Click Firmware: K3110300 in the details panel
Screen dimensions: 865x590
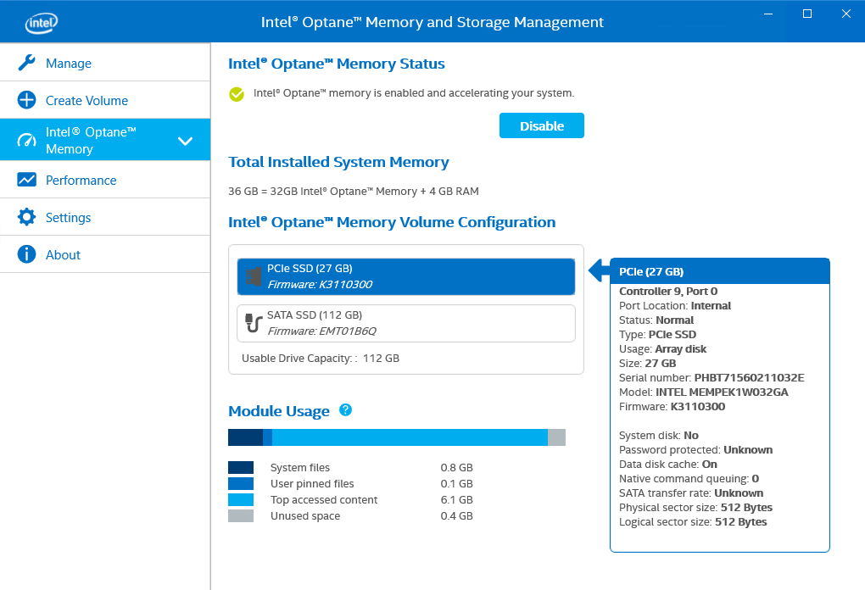click(x=672, y=406)
